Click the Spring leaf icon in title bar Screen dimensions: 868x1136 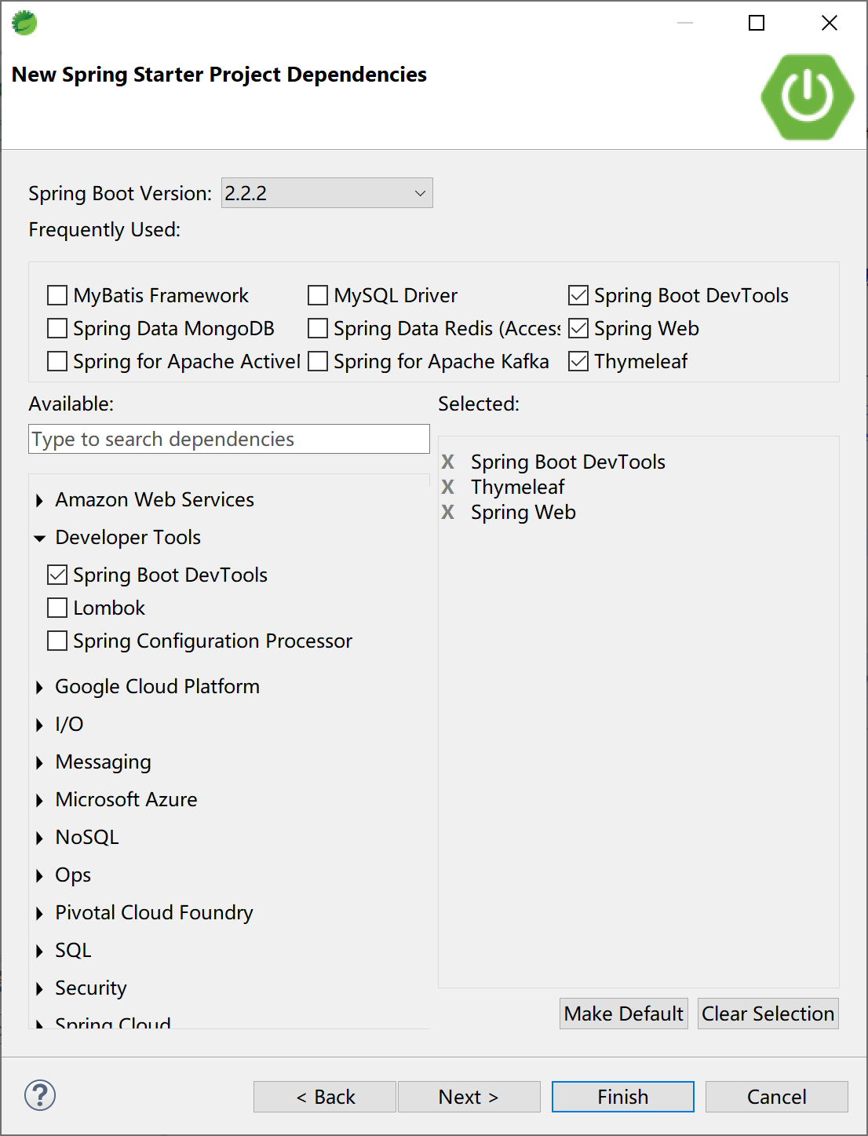click(24, 23)
